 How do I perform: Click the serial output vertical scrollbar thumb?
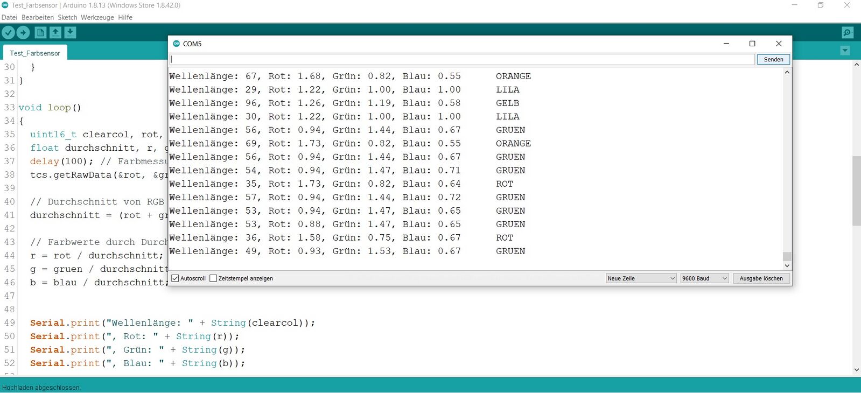tap(787, 256)
